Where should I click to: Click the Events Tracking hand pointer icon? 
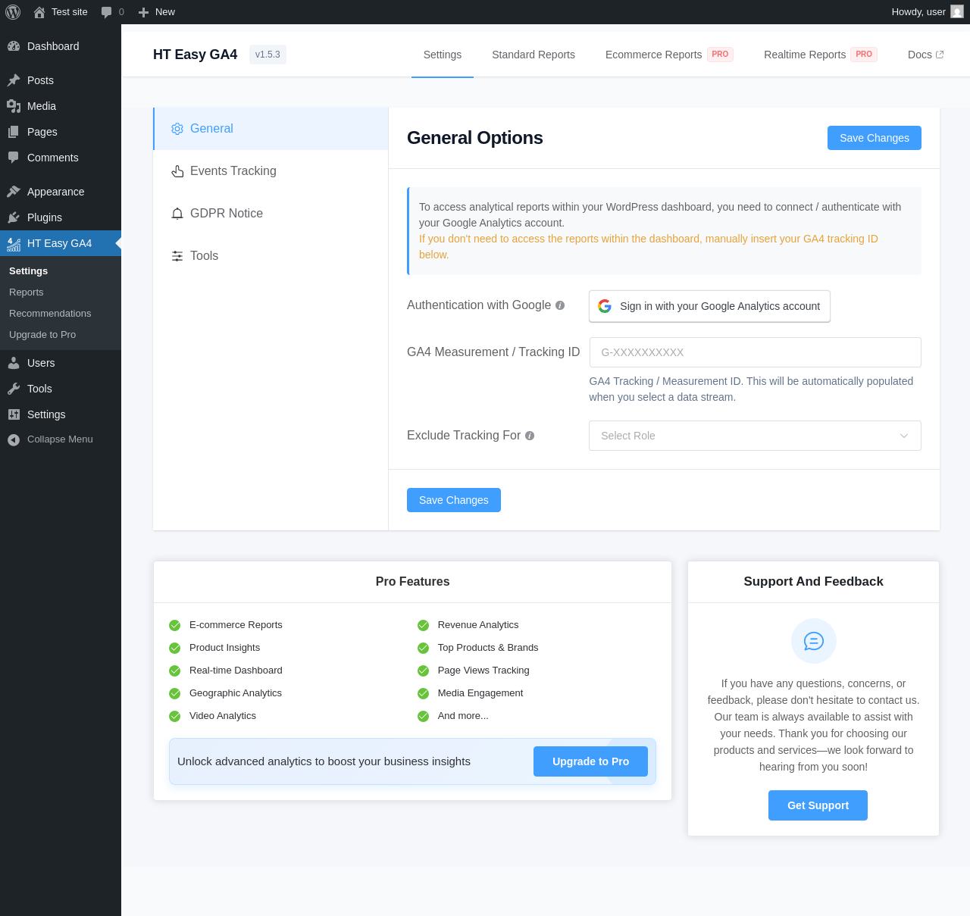[177, 171]
